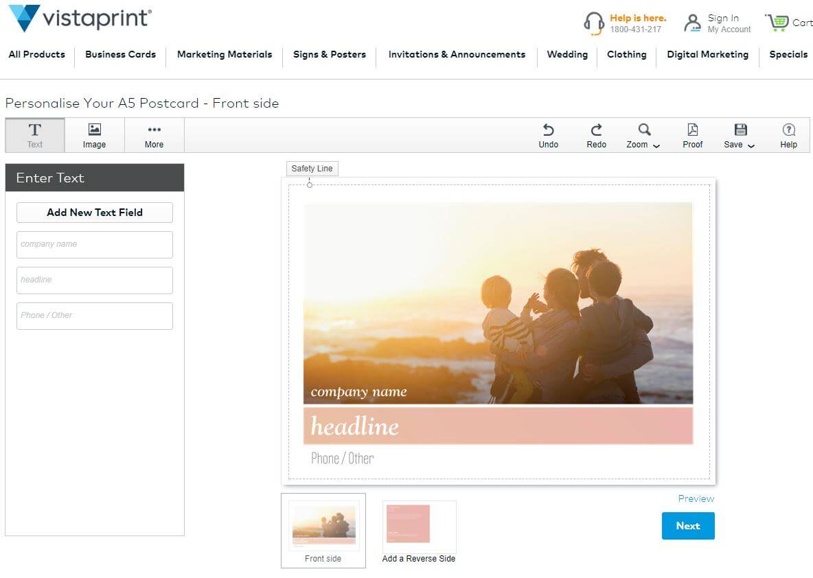Open the More tools option
This screenshot has height=578, width=813.
154,135
